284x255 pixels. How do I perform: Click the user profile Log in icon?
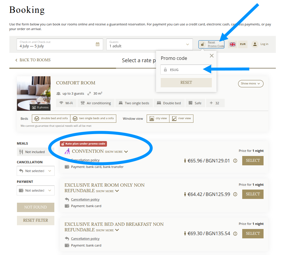[255, 44]
